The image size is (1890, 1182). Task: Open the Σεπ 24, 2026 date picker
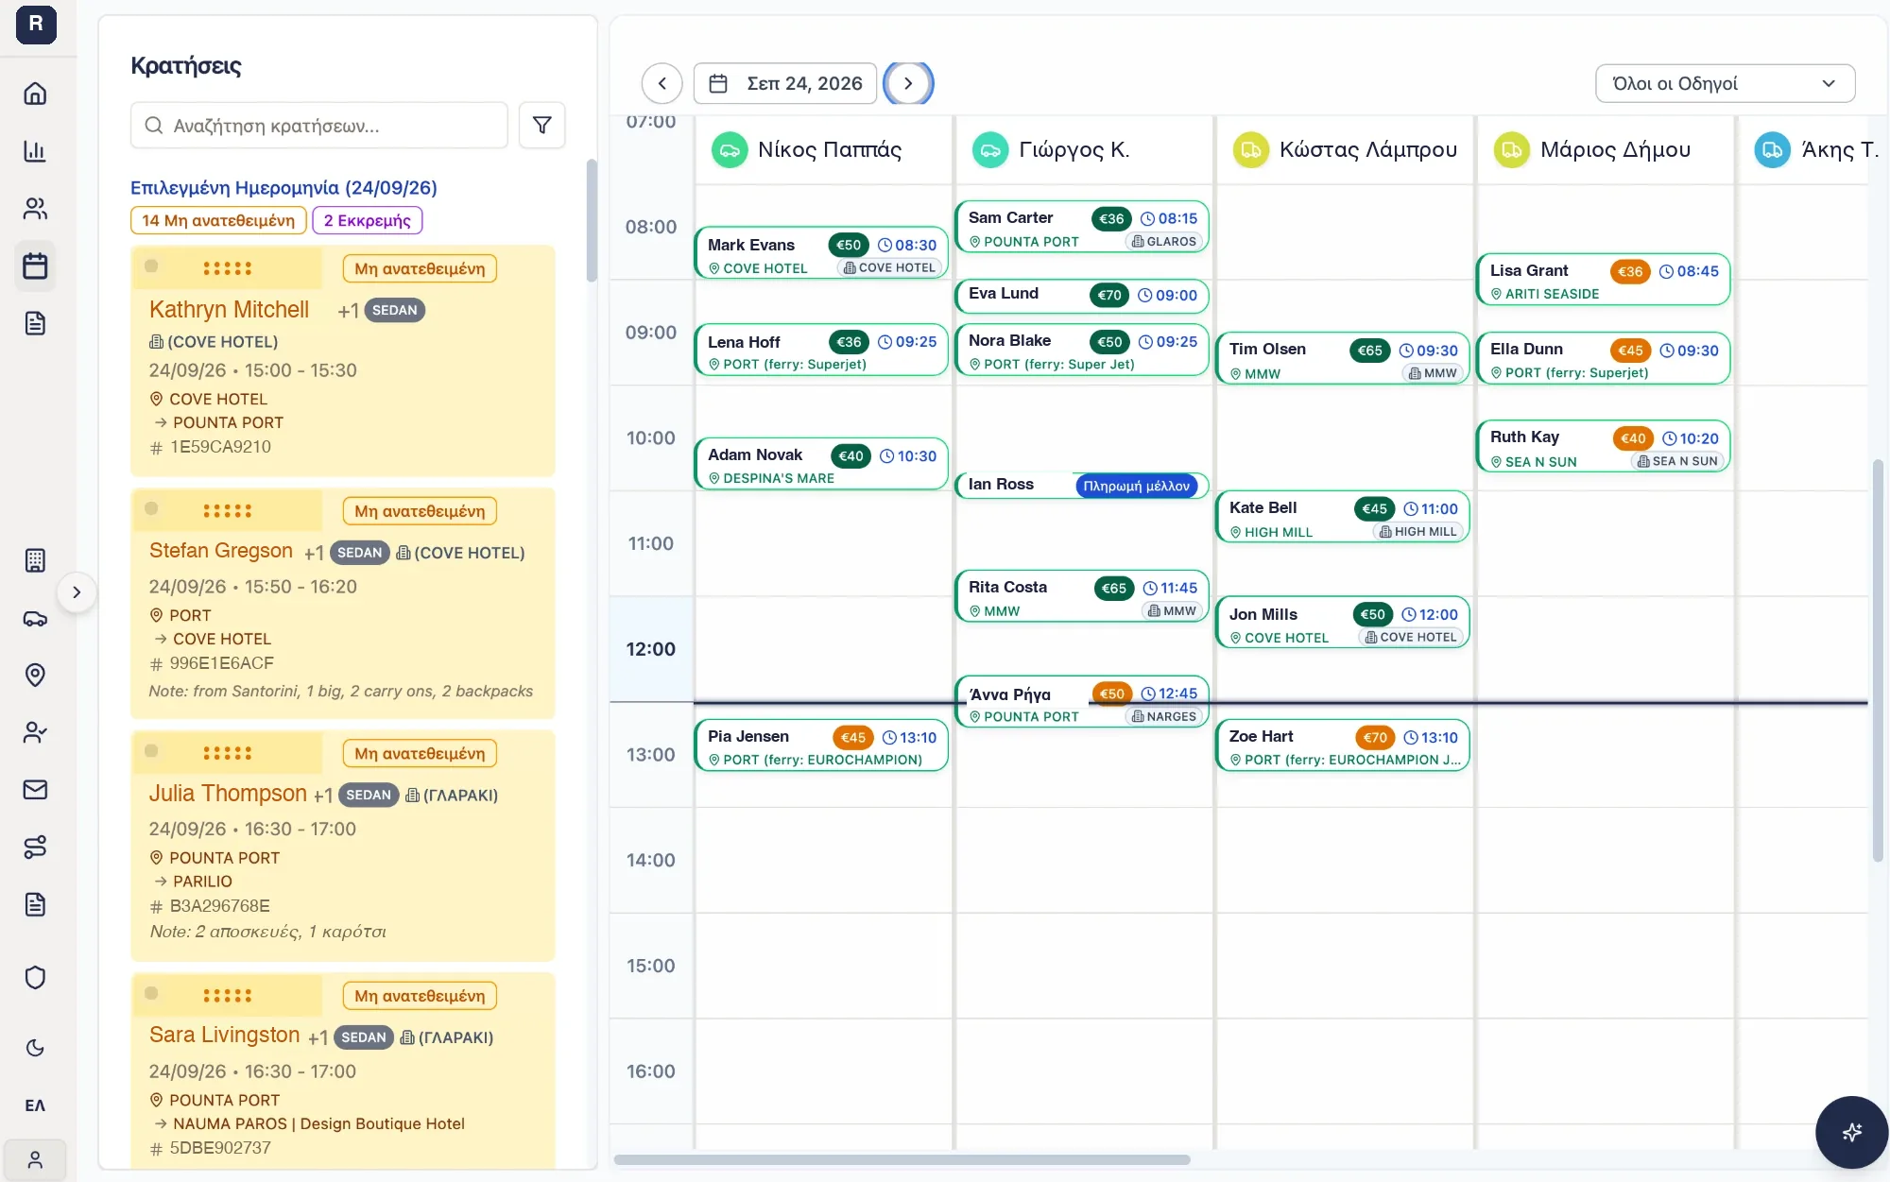pyautogui.click(x=785, y=83)
